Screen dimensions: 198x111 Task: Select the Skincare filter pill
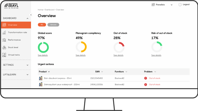point(53,25)
